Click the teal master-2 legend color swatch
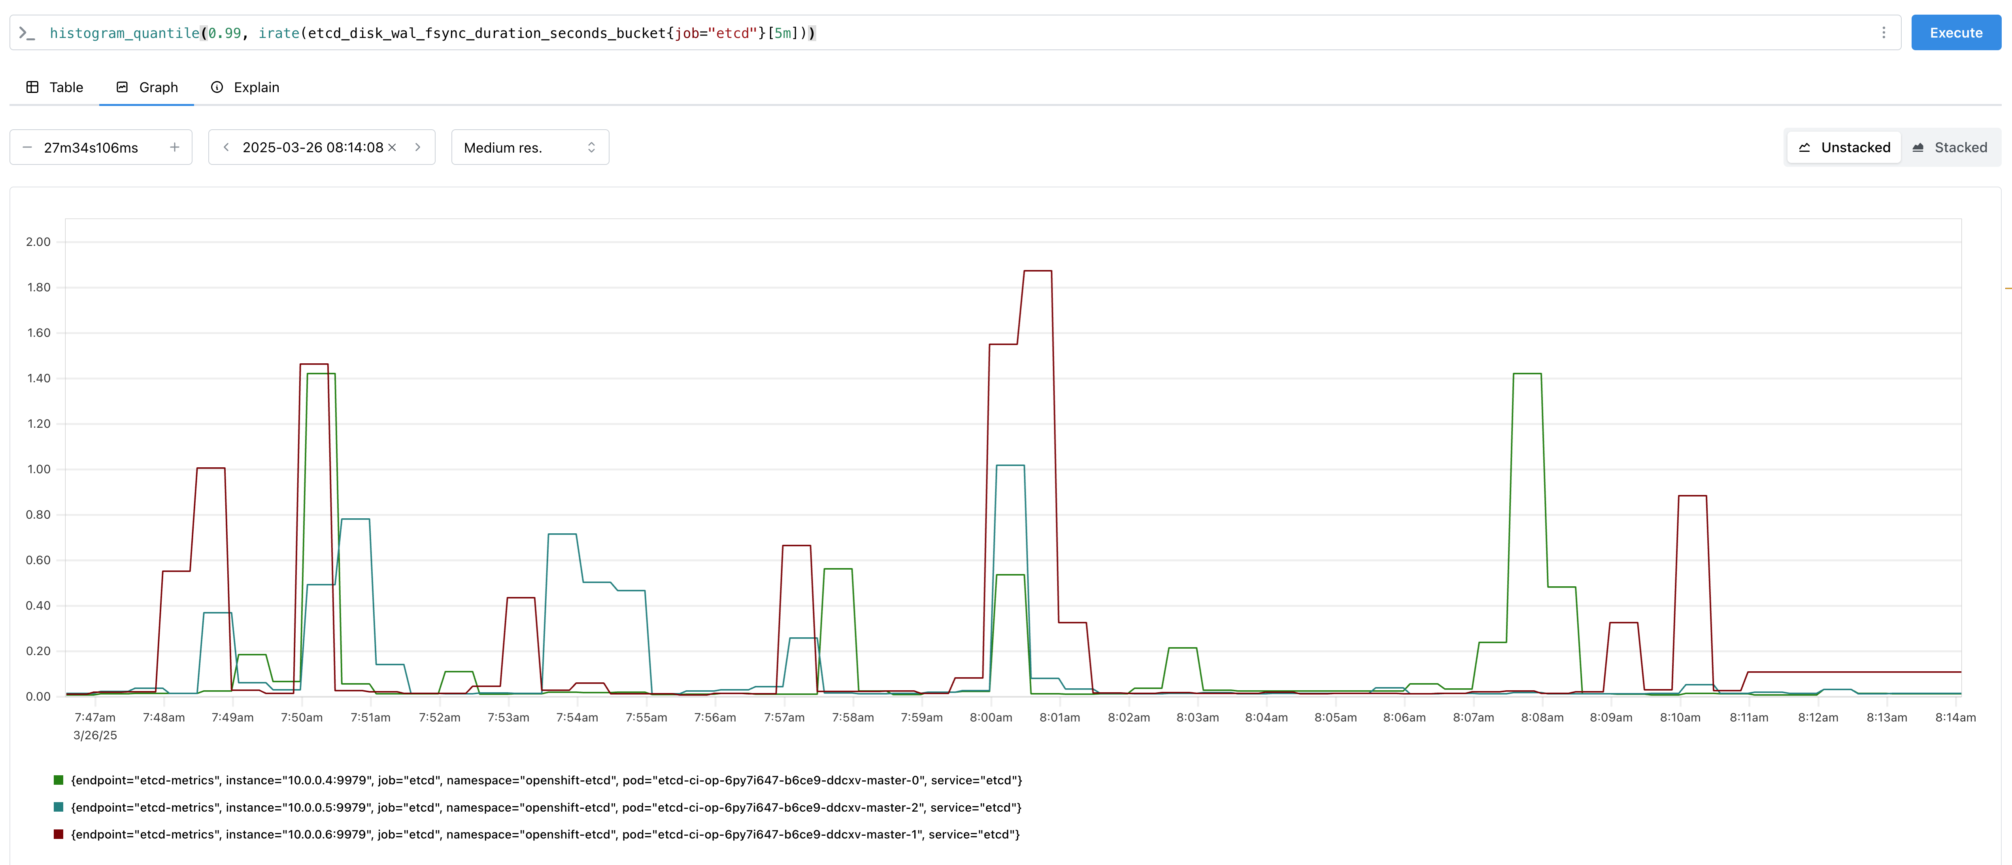This screenshot has height=865, width=2012. (59, 807)
